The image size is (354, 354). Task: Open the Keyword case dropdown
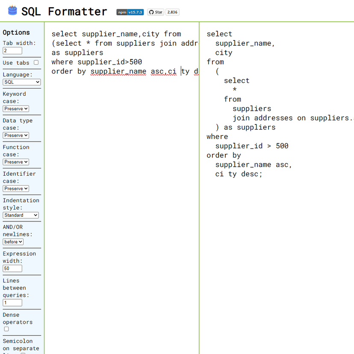[15, 109]
